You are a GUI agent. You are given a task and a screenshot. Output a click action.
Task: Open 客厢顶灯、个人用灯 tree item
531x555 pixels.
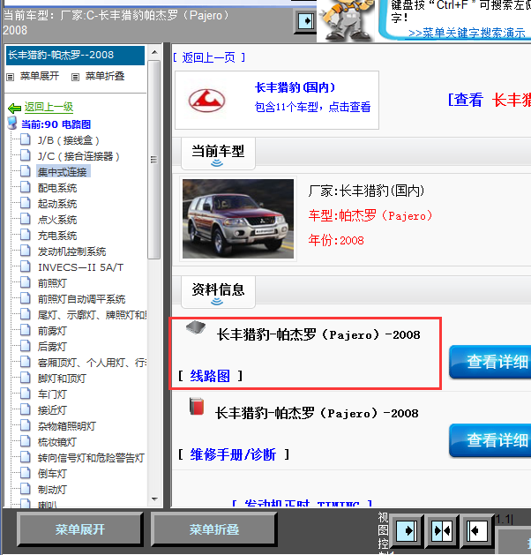click(x=92, y=363)
